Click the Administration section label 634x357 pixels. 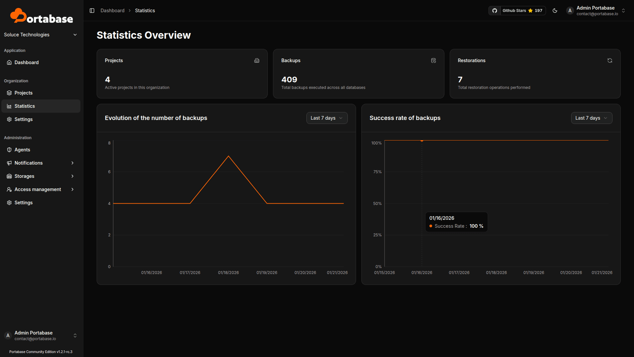click(x=18, y=138)
